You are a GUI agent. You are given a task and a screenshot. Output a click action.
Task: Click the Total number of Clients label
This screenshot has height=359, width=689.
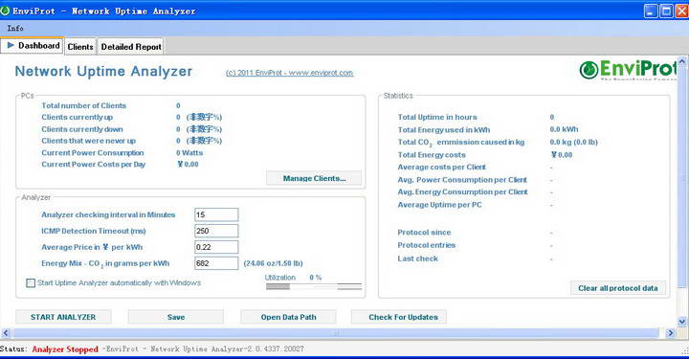coord(83,106)
